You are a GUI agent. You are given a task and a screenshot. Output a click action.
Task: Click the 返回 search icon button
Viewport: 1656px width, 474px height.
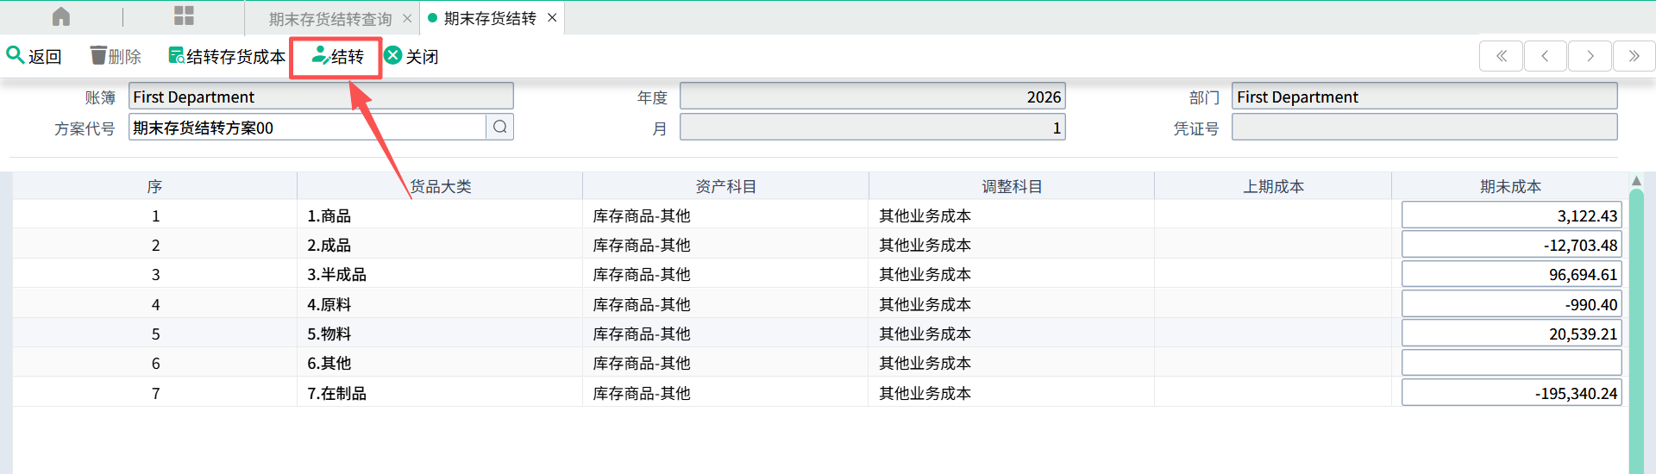[x=16, y=55]
